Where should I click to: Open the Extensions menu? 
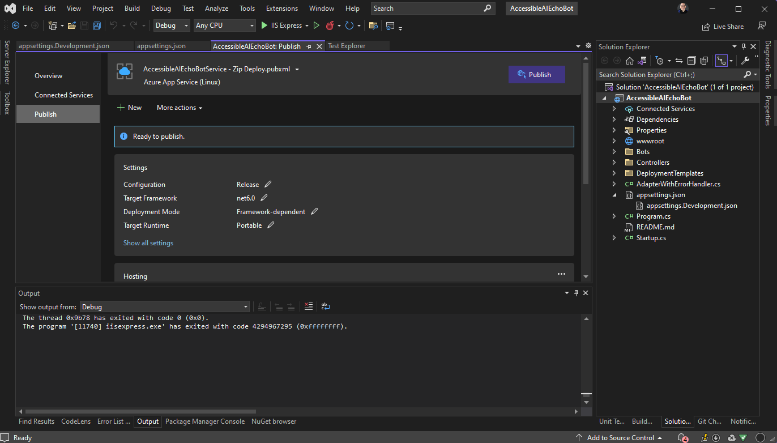pyautogui.click(x=281, y=8)
